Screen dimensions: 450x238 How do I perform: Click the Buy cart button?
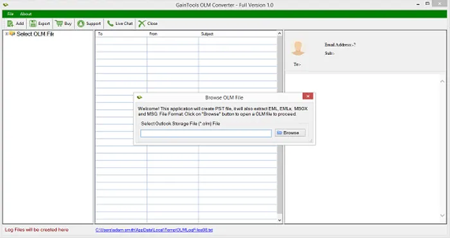pyautogui.click(x=64, y=24)
